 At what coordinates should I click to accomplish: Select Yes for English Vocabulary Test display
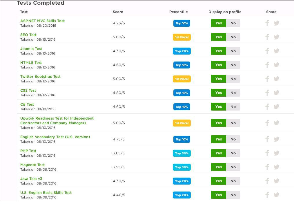(x=219, y=139)
